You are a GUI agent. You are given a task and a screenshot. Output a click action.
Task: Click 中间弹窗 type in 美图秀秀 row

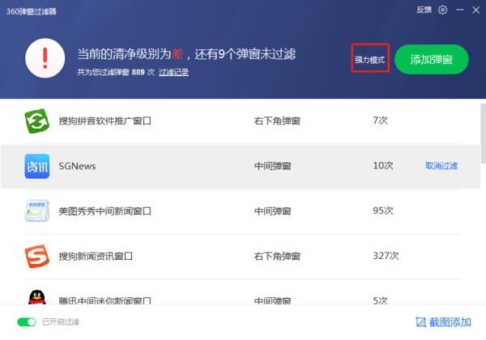point(272,211)
